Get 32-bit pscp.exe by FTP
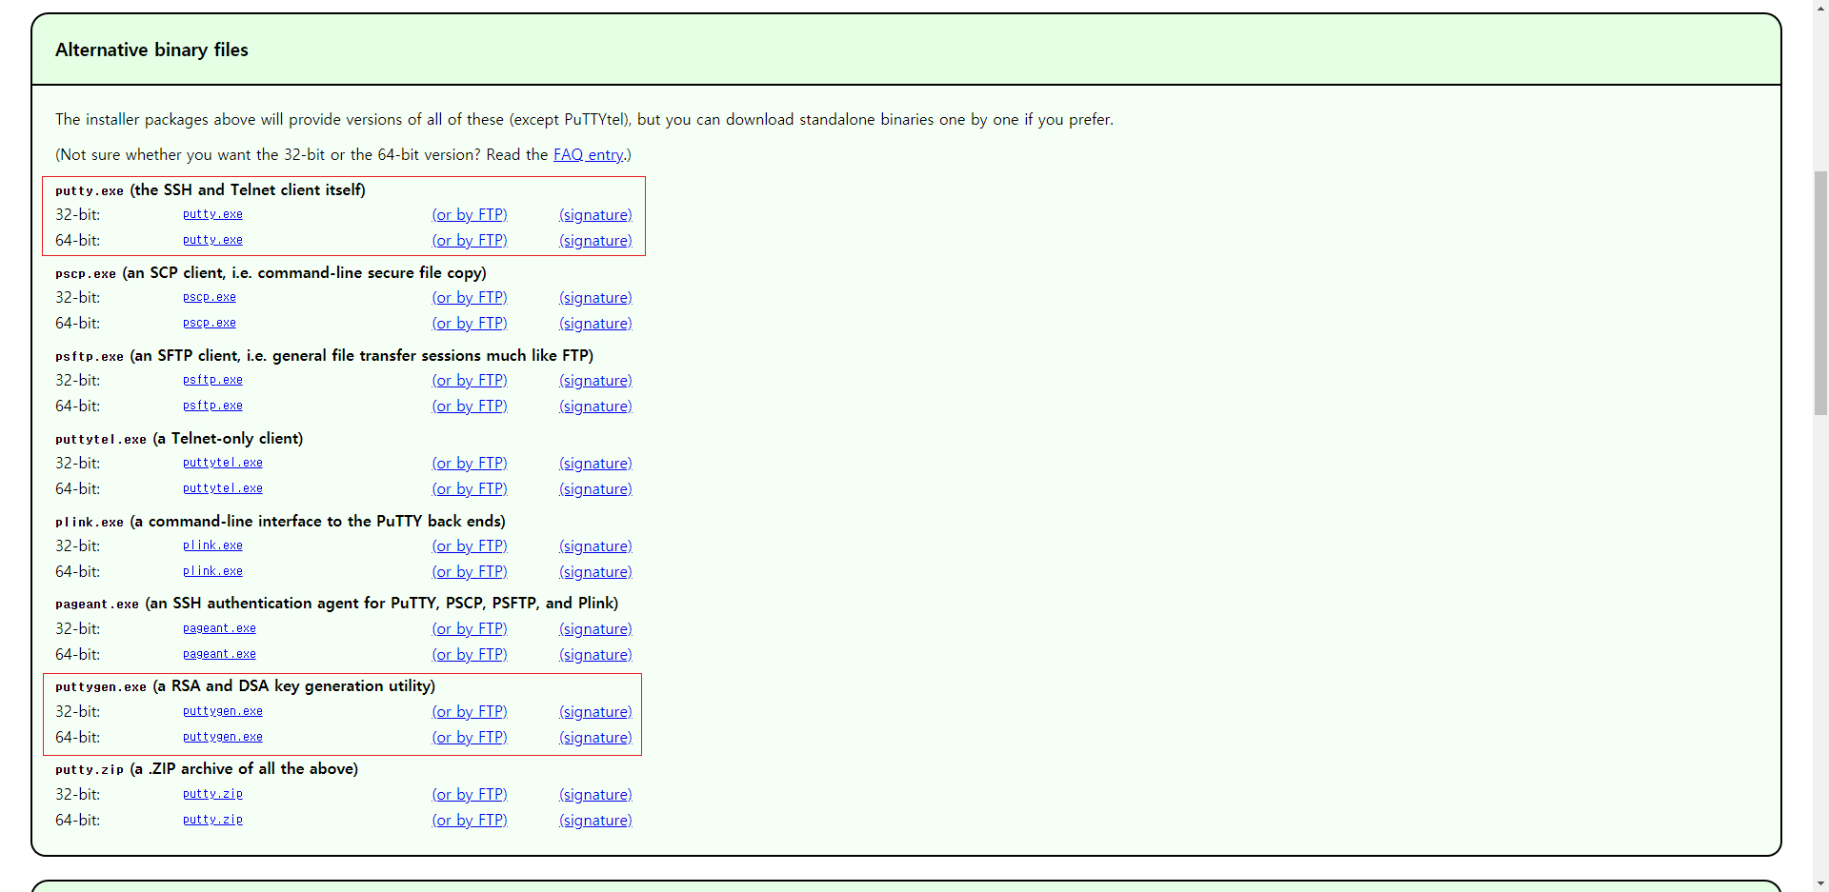 click(x=470, y=297)
